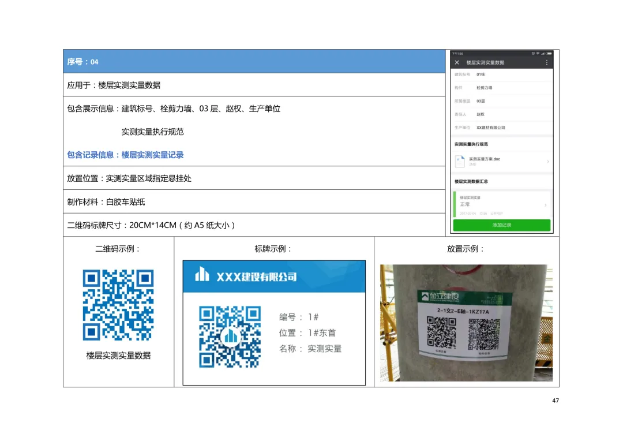The width and height of the screenshot is (623, 441).
Task: Click the 赵权 responsible person value
Action: tap(481, 114)
